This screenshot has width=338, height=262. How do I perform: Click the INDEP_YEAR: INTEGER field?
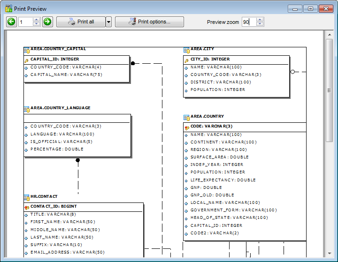217,165
